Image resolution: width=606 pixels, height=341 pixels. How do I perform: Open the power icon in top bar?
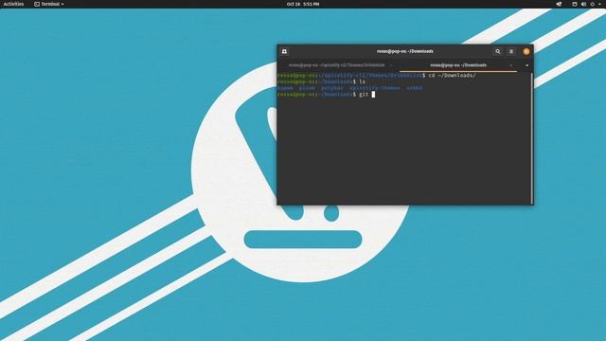(593, 4)
